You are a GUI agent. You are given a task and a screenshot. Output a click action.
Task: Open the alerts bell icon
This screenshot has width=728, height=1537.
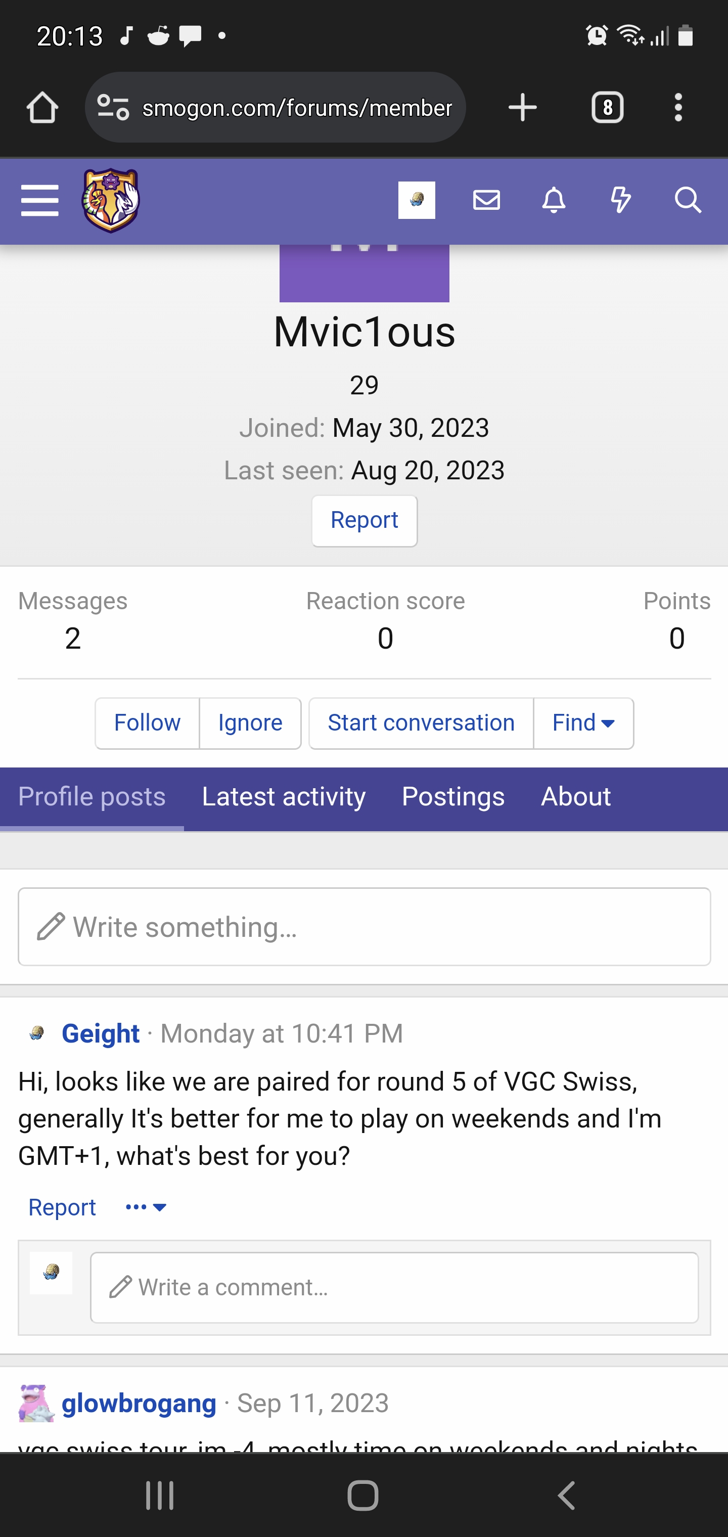554,201
